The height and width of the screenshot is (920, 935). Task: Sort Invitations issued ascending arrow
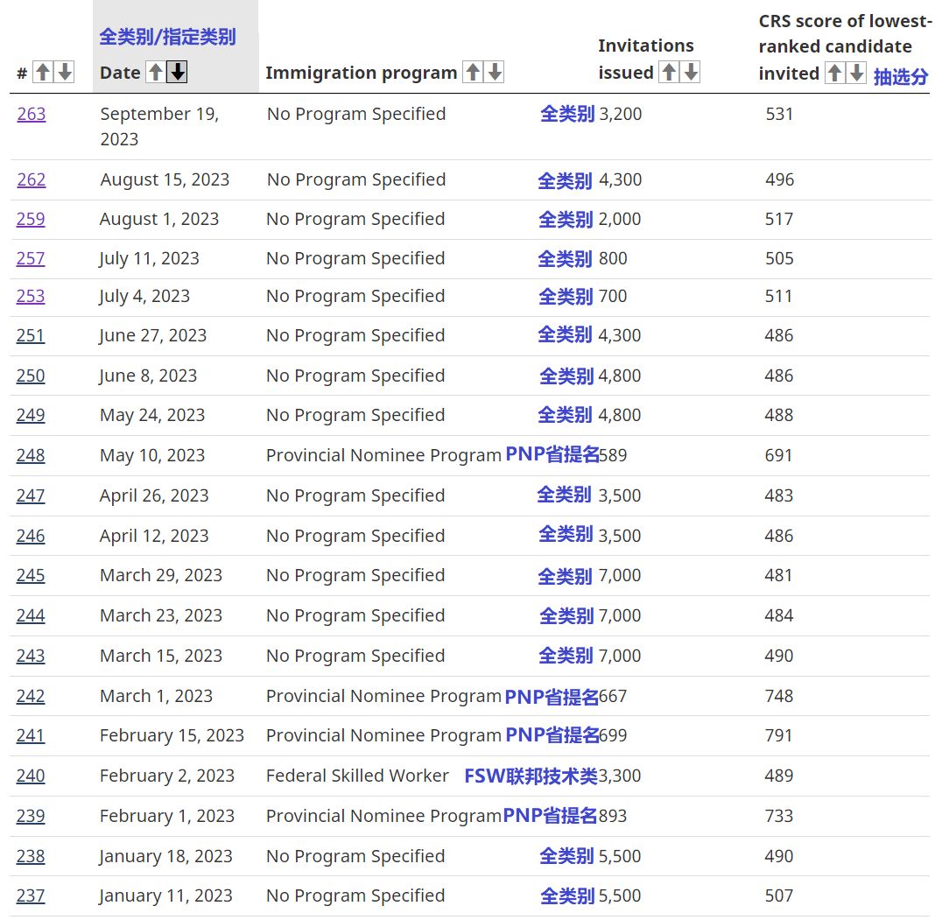(x=669, y=72)
